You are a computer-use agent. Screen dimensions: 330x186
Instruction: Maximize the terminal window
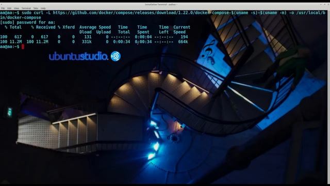coord(324,5)
